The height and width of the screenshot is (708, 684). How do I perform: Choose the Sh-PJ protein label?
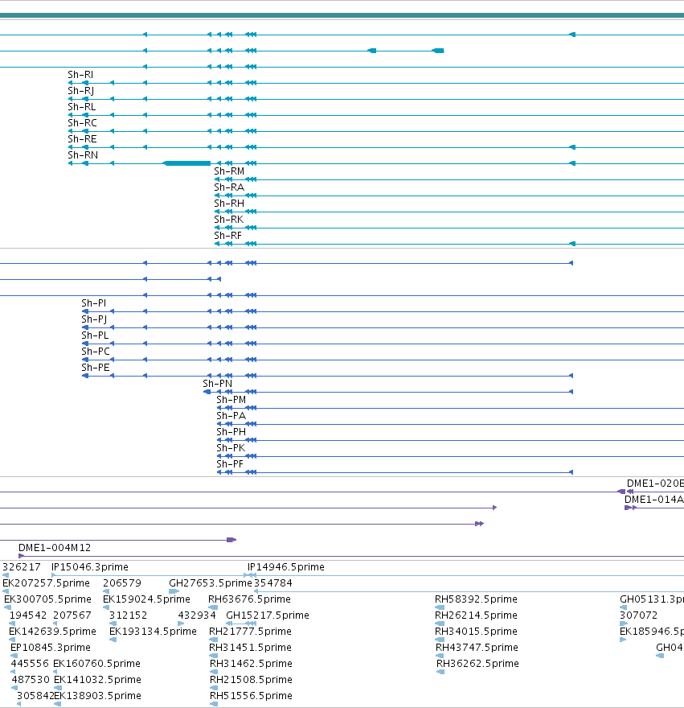(x=94, y=319)
